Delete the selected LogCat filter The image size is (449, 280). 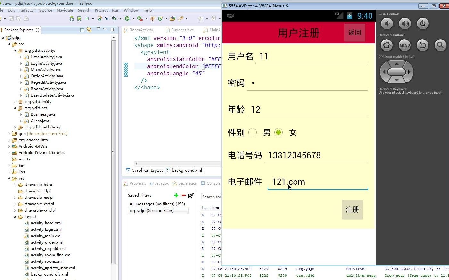pos(183,195)
